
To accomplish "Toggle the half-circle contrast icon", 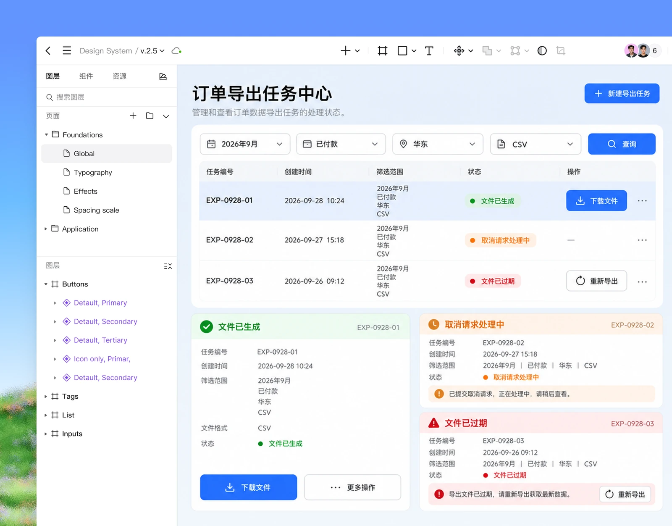I will click(542, 51).
